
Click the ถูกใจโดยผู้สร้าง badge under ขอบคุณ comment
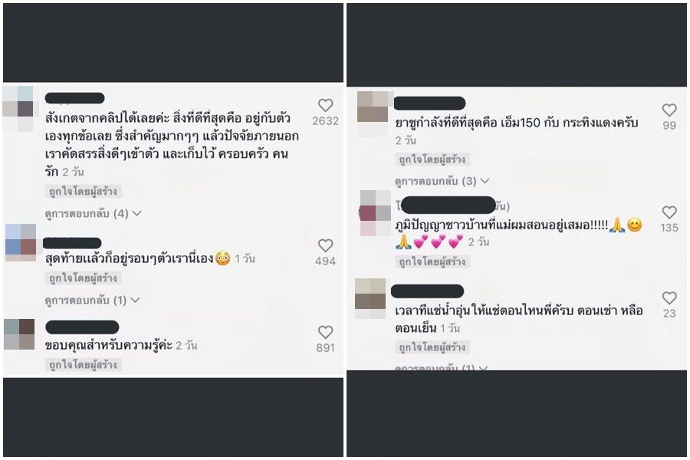tap(83, 365)
